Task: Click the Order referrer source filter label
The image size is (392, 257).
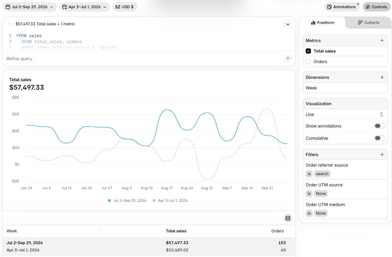Action: coord(327,165)
